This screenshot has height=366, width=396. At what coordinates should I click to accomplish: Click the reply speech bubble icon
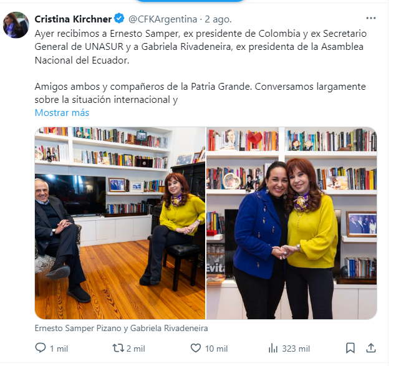40,348
